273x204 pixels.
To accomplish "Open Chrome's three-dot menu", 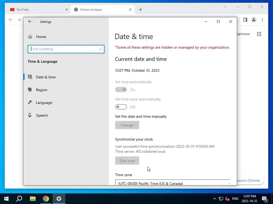I will pos(262,20).
